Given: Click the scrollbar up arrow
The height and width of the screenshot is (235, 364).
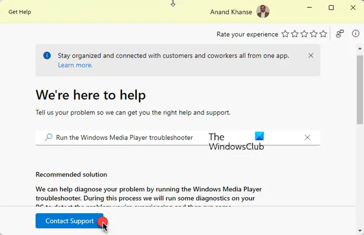Looking at the screenshot, I should coord(360,48).
